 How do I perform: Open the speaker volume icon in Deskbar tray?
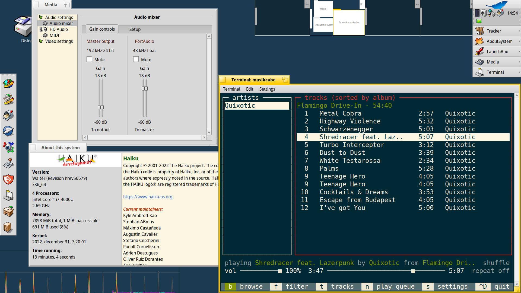484,13
